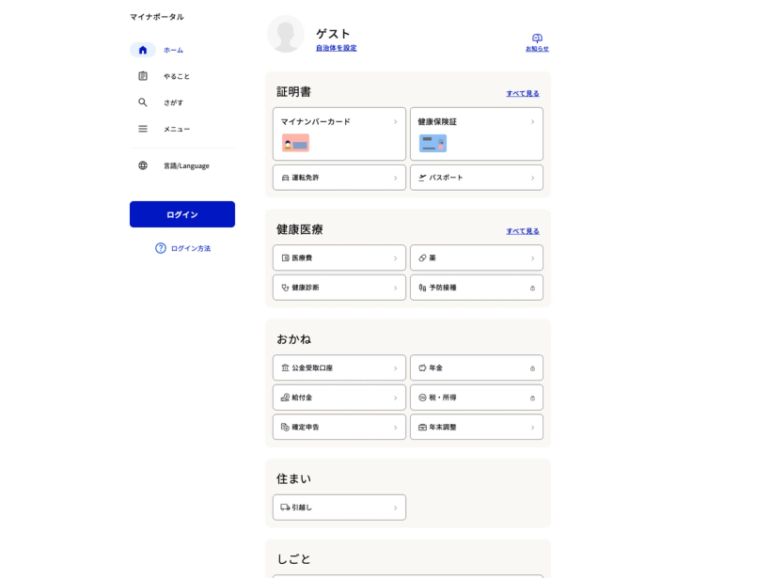
Task: Click the 予防接種 label
Action: (443, 288)
